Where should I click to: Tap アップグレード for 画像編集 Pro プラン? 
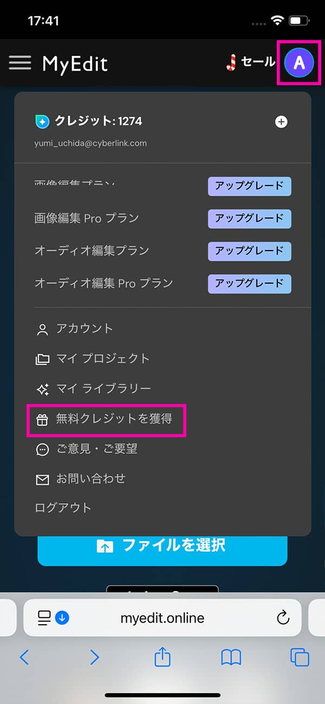point(249,219)
